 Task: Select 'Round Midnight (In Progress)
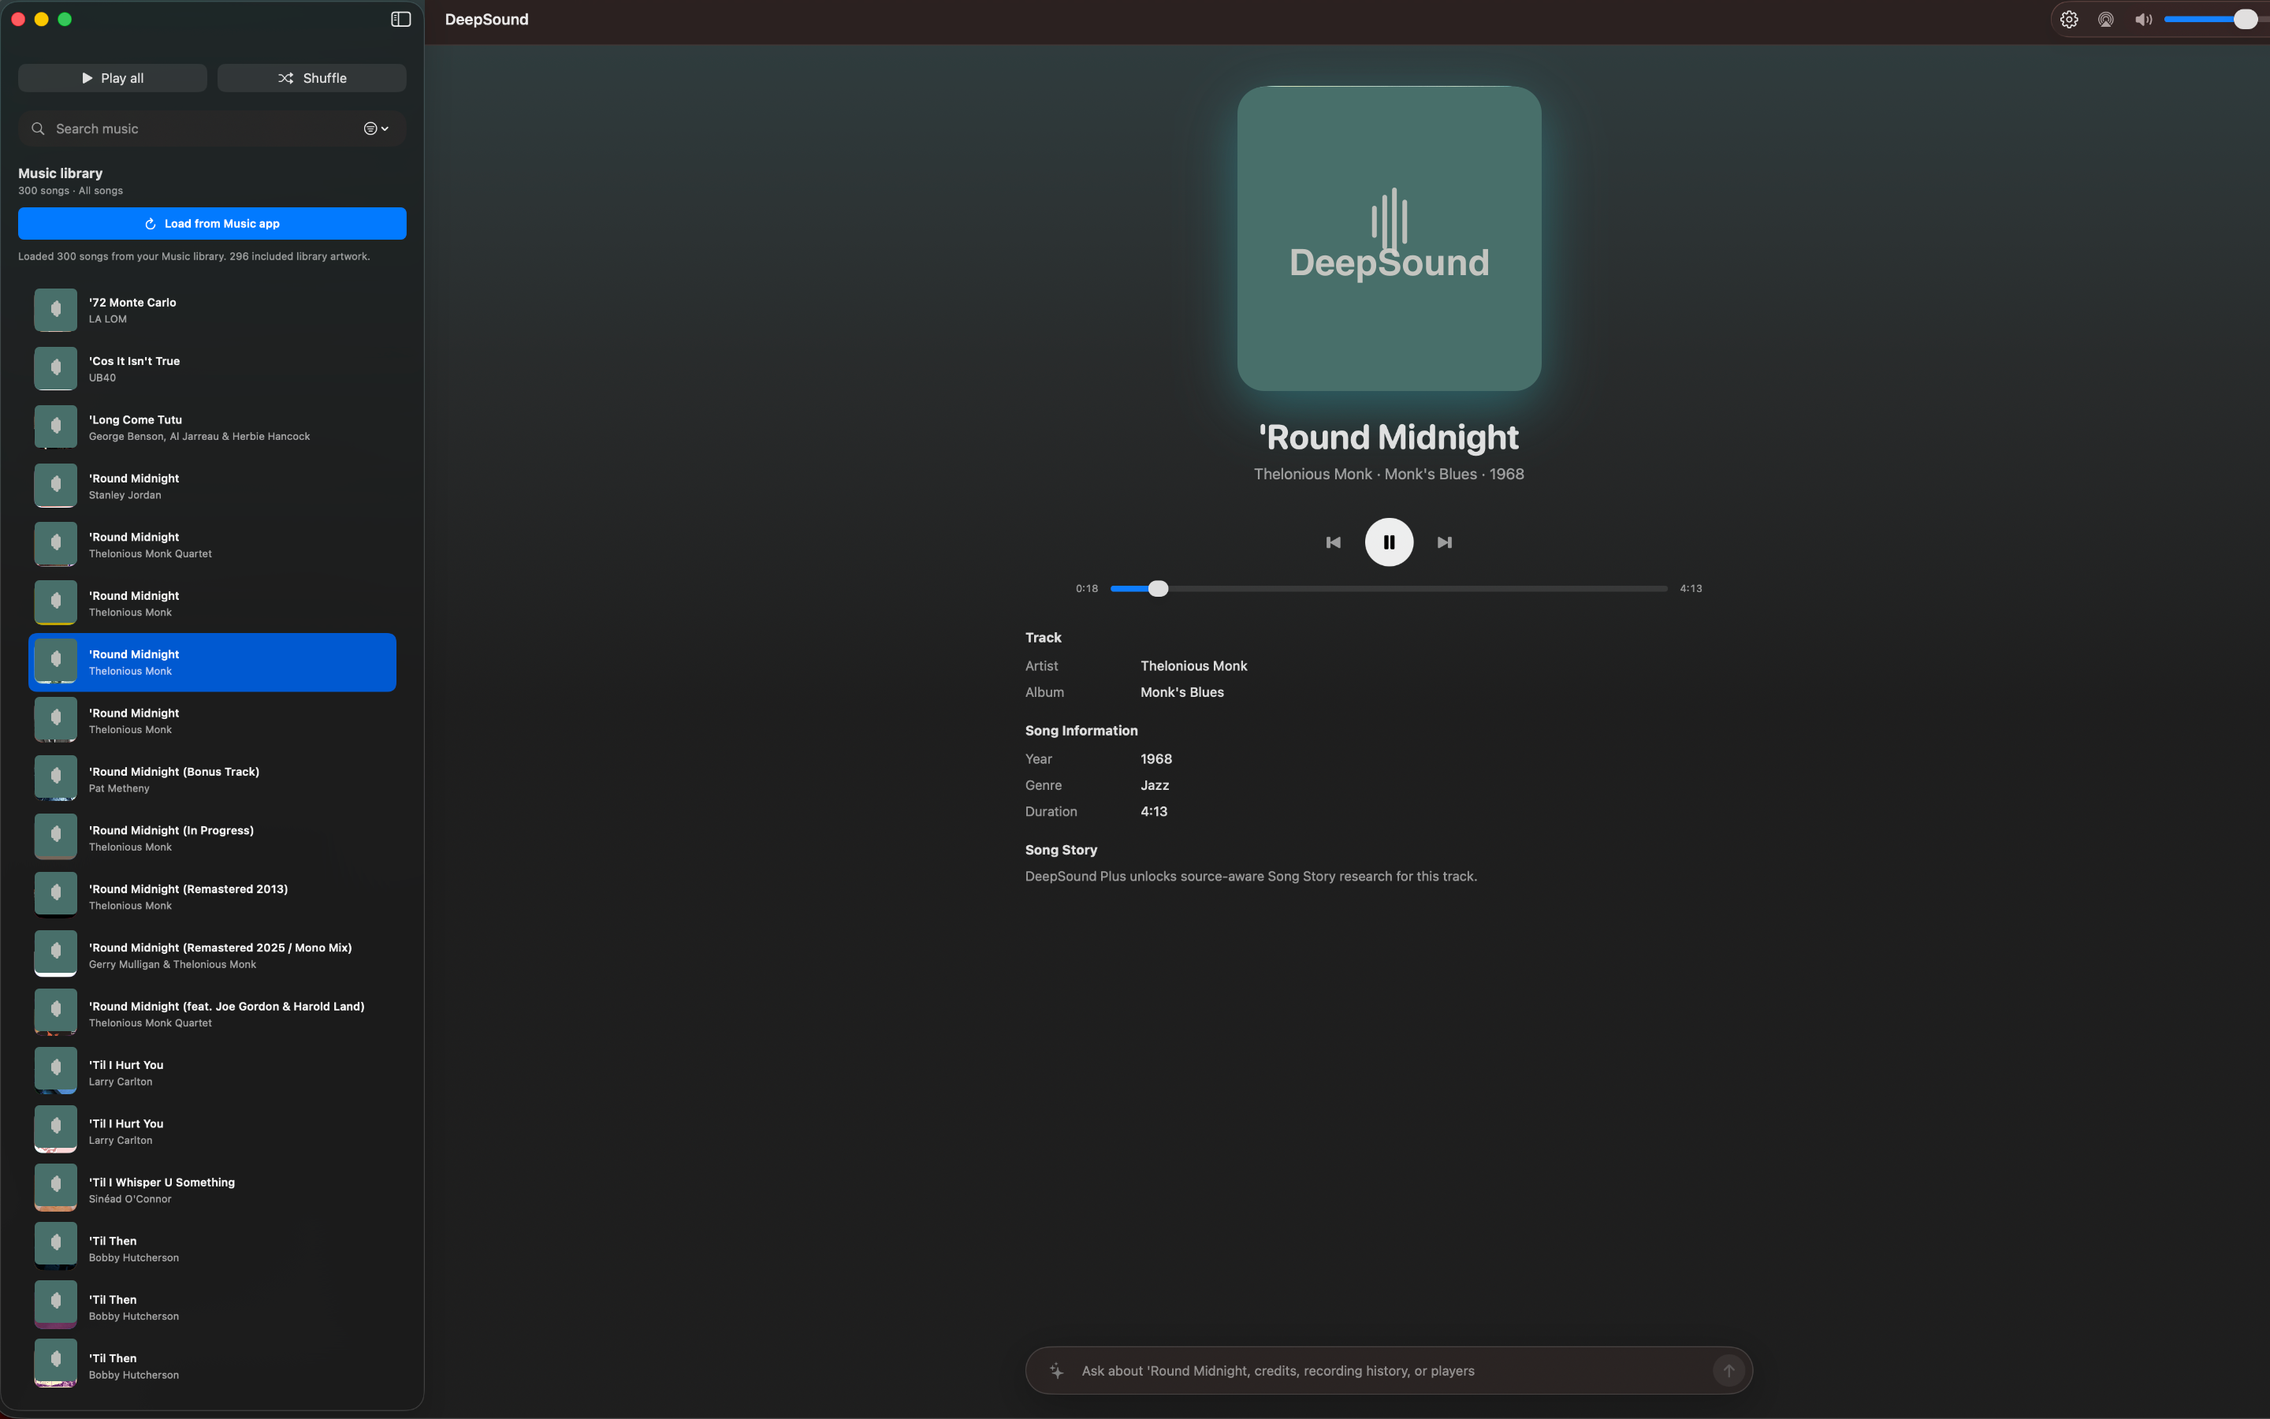coord(212,838)
